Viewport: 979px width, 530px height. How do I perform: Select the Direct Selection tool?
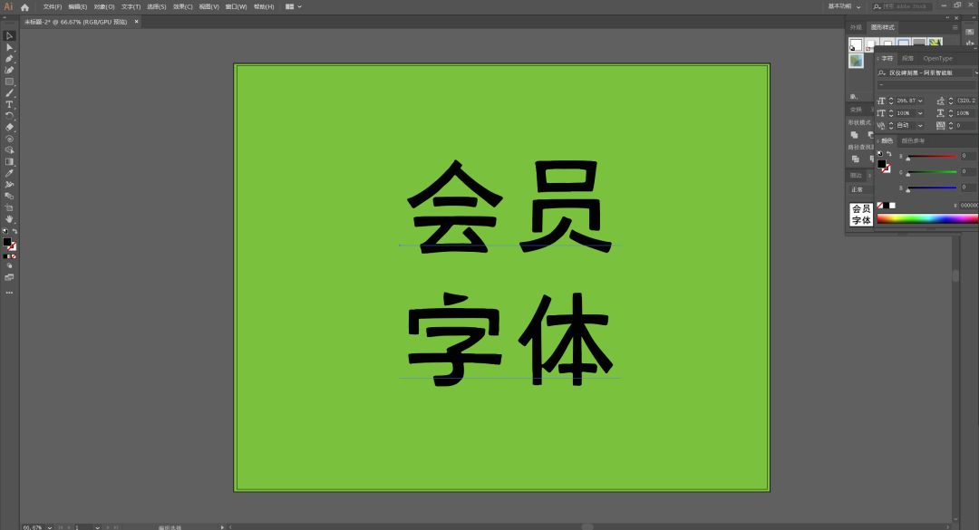pos(9,47)
